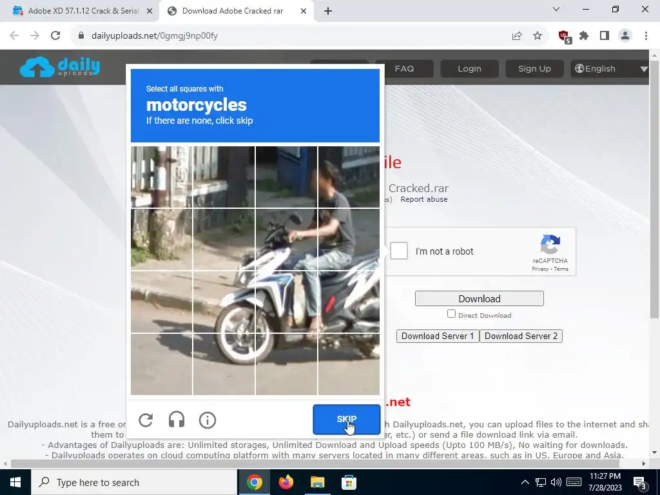The height and width of the screenshot is (495, 660).
Task: Show hidden tray icons chevron
Action: (x=525, y=482)
